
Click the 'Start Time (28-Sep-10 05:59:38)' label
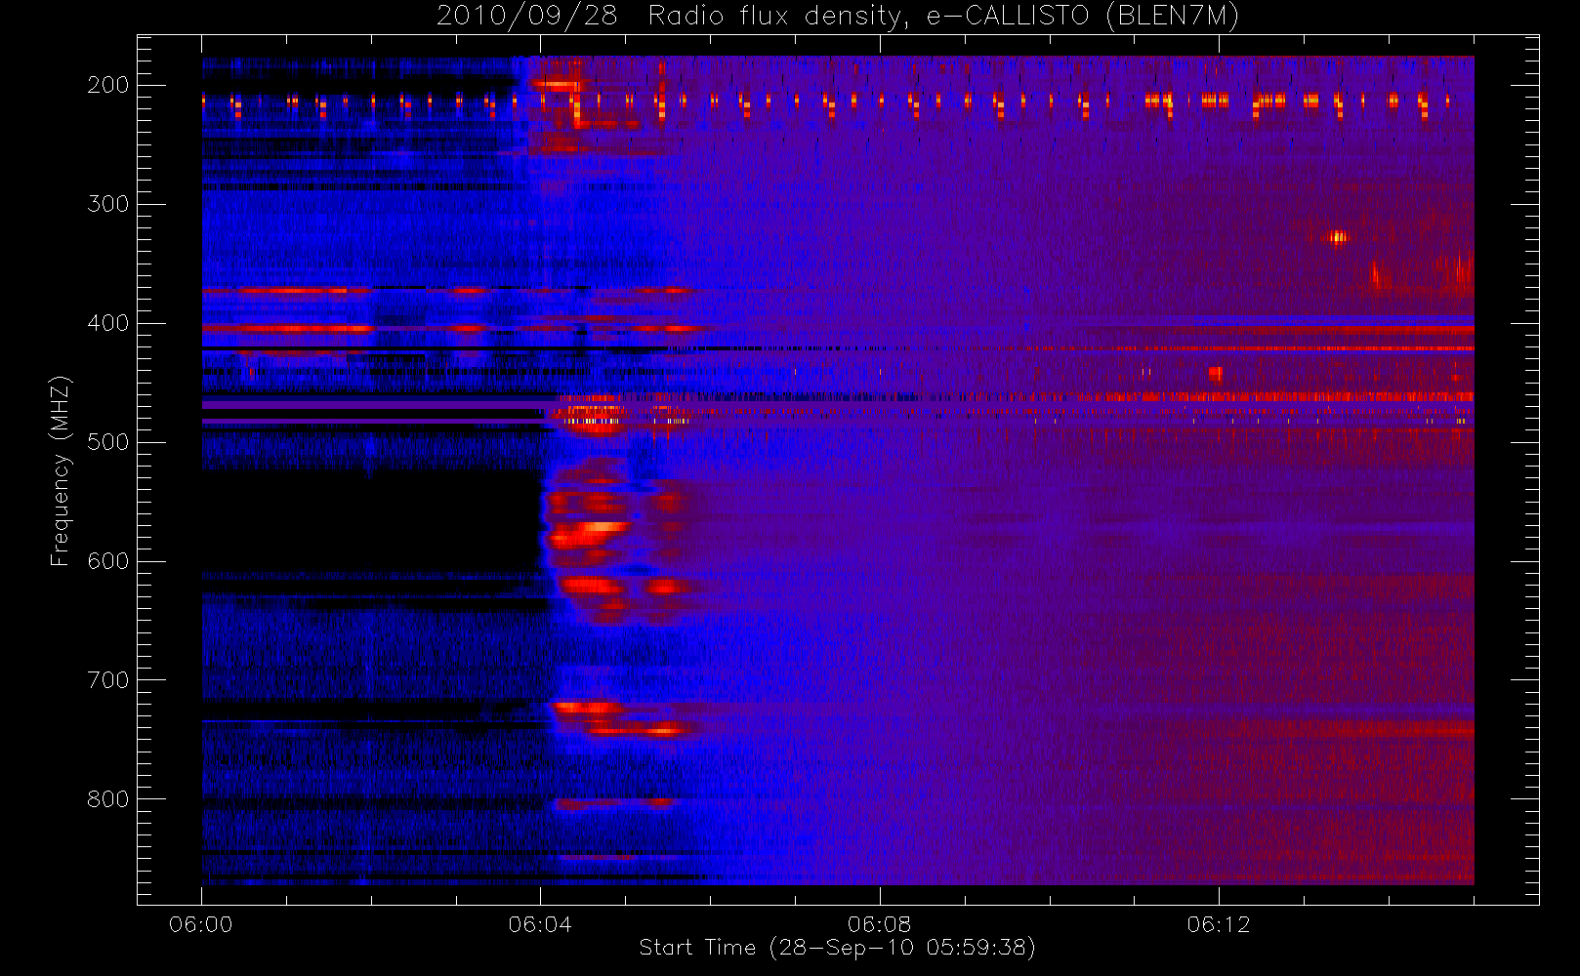click(x=837, y=948)
